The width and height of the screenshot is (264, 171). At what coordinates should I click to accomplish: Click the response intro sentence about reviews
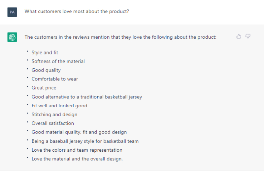120,37
